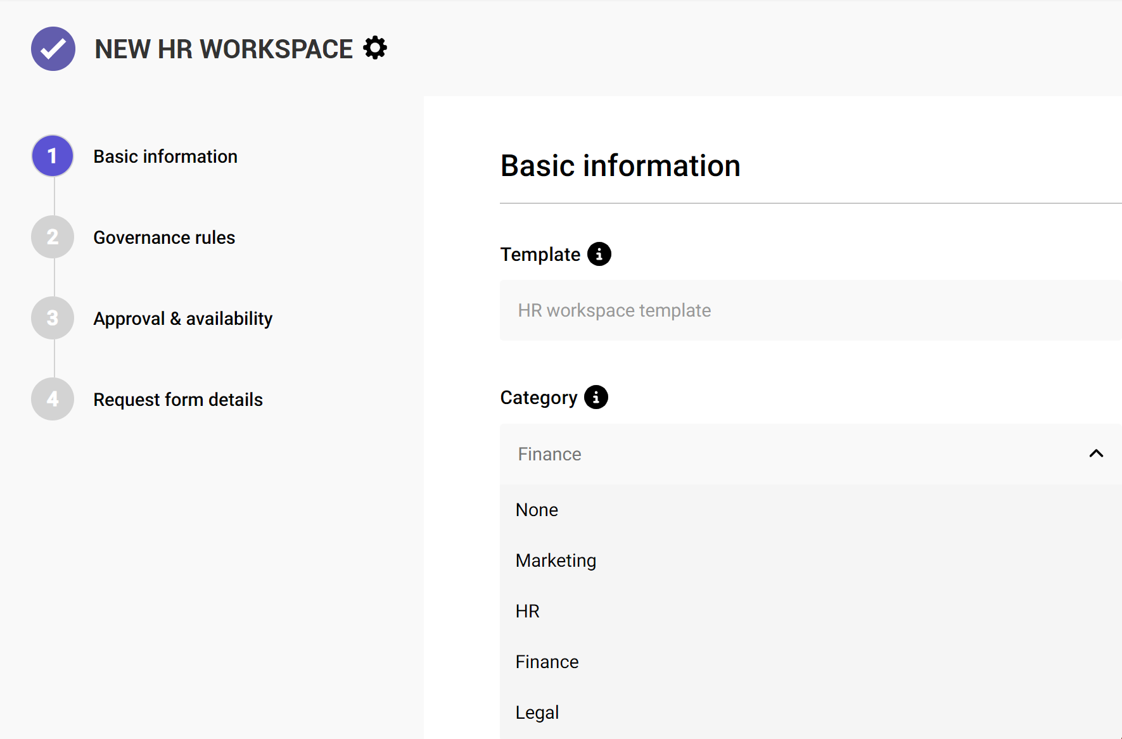Switch to Approval & availability section

click(182, 318)
